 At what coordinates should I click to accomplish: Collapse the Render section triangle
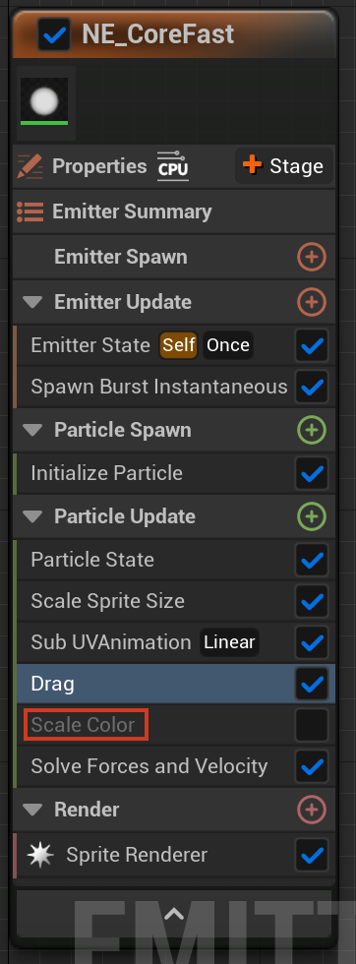point(32,810)
